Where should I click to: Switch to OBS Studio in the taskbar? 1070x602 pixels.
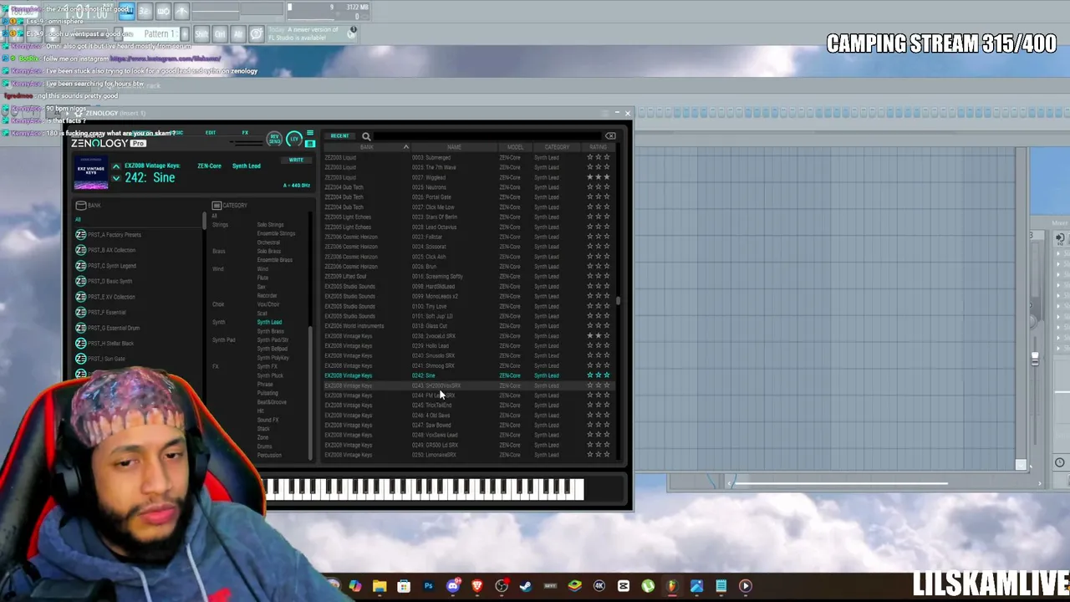pos(502,586)
